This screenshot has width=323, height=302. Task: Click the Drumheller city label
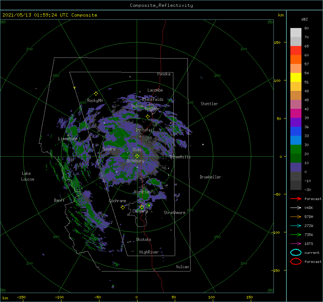[x=210, y=177]
